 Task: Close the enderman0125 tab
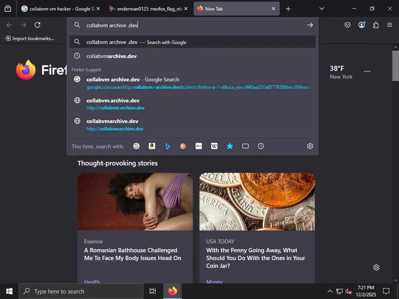click(186, 9)
